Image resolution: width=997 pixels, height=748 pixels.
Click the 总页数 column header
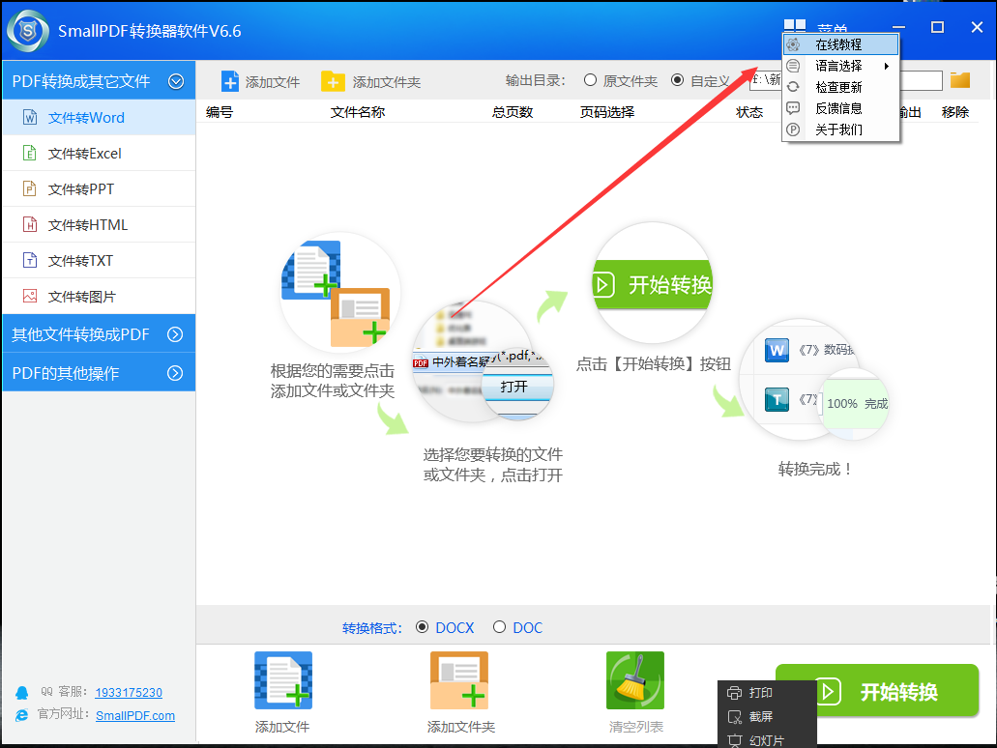[513, 112]
